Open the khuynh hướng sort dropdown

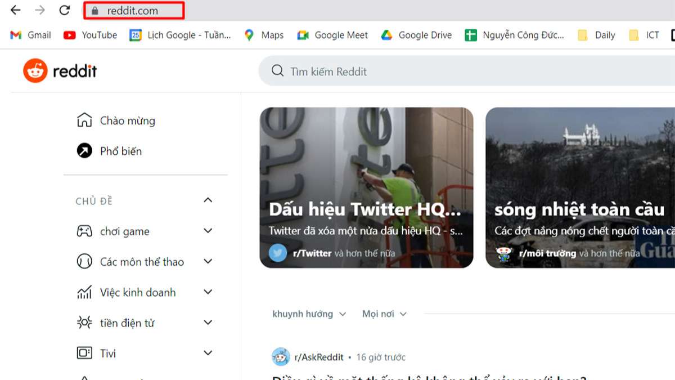[309, 314]
